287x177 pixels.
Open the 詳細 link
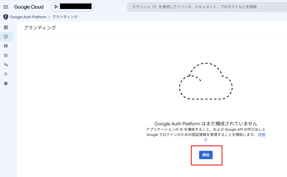click(x=261, y=134)
